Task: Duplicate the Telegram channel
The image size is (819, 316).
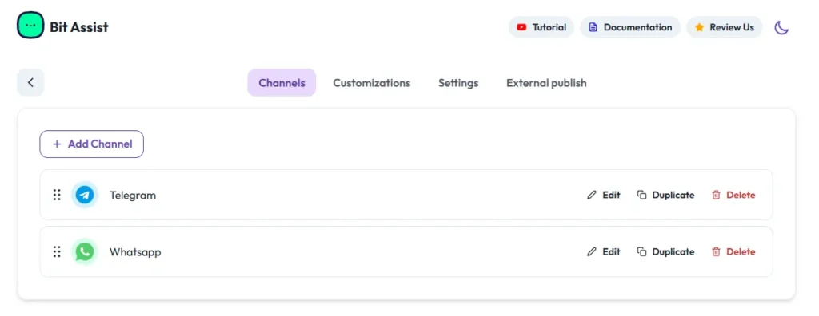Action: (665, 195)
